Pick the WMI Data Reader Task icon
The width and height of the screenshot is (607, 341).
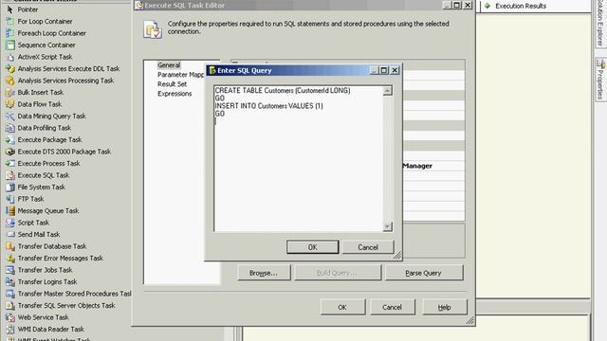pyautogui.click(x=10, y=329)
